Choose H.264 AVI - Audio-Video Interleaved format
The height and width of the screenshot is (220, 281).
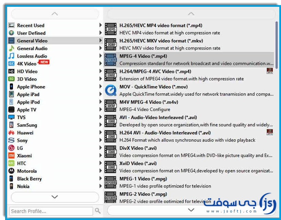(x=189, y=136)
